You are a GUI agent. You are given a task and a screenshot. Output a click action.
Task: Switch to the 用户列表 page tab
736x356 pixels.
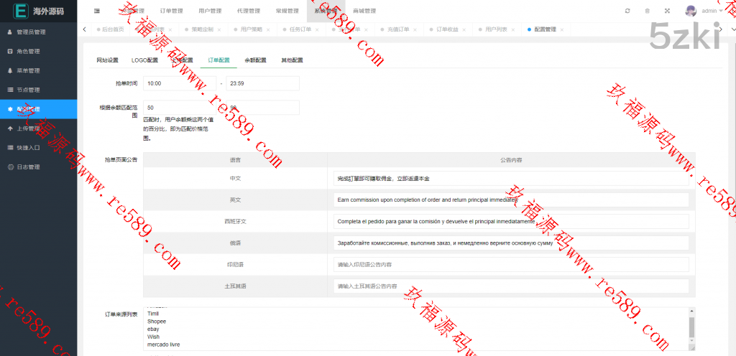tap(495, 29)
